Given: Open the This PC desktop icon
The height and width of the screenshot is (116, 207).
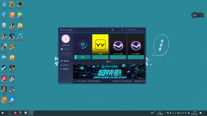Looking at the screenshot, I should (x=4, y=5).
